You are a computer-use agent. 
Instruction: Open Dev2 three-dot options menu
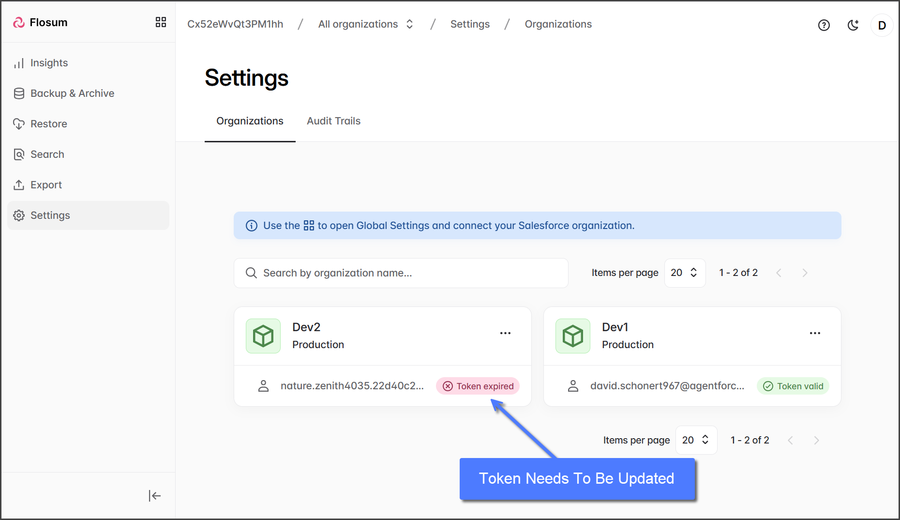pos(505,333)
